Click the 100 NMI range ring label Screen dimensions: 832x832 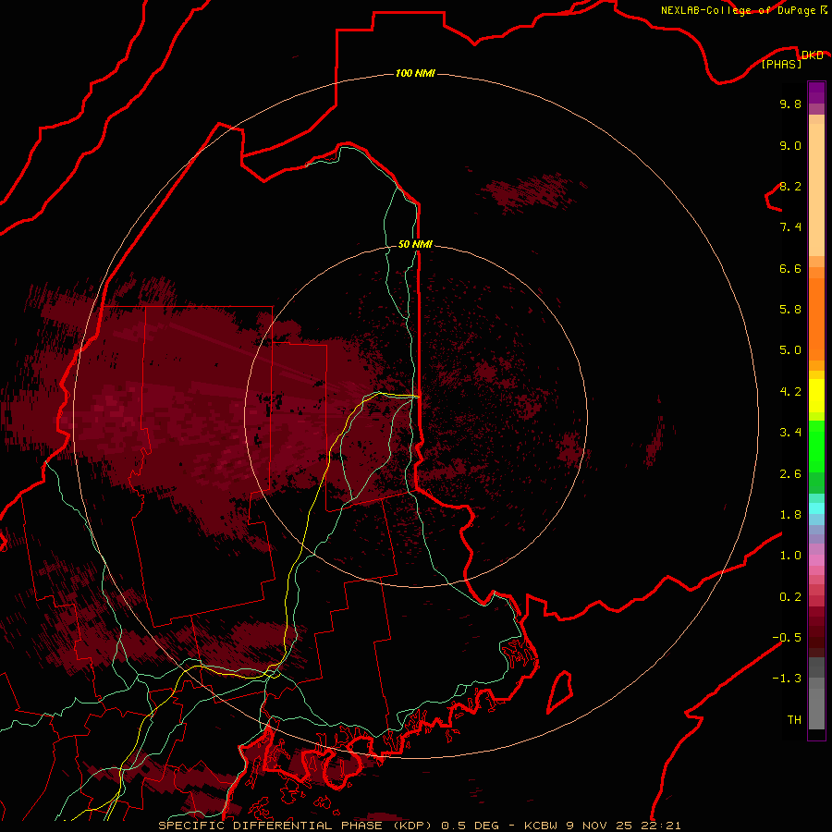coord(415,73)
